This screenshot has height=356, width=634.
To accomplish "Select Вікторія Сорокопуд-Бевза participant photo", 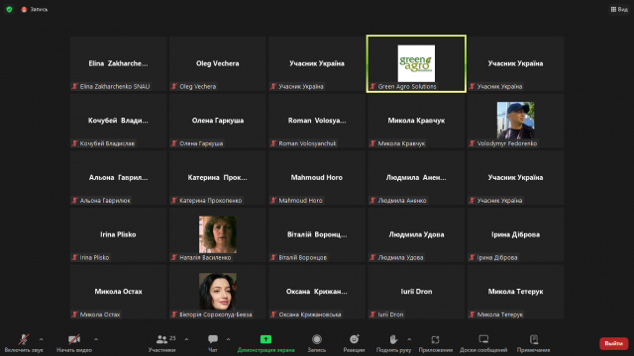I will pyautogui.click(x=218, y=291).
